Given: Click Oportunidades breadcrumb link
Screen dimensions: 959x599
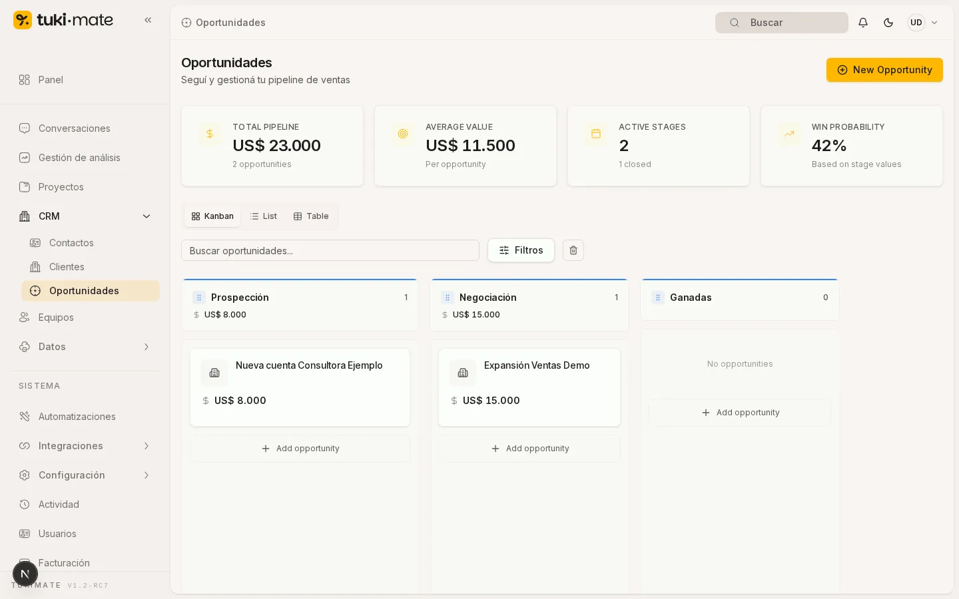Looking at the screenshot, I should pos(230,23).
